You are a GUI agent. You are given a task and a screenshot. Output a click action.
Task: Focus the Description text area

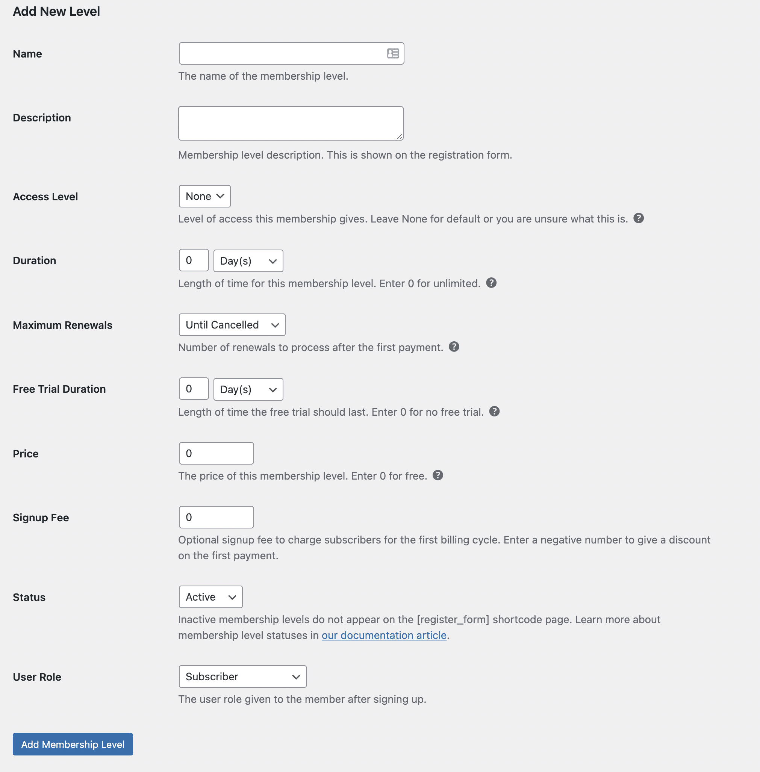point(291,123)
